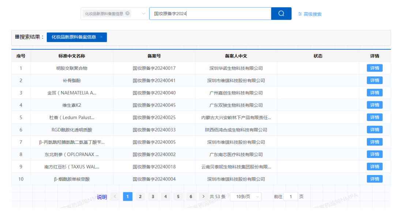Go to previous page arrow
Screen dimensions: 395x212
[x=115, y=196]
